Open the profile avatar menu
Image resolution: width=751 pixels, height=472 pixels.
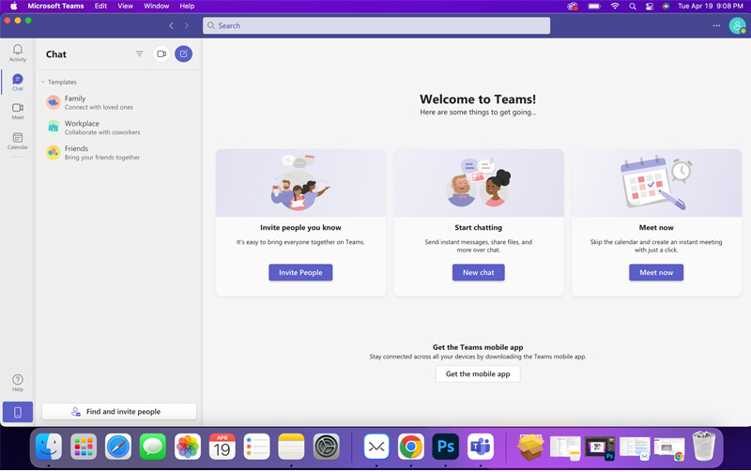coord(737,26)
